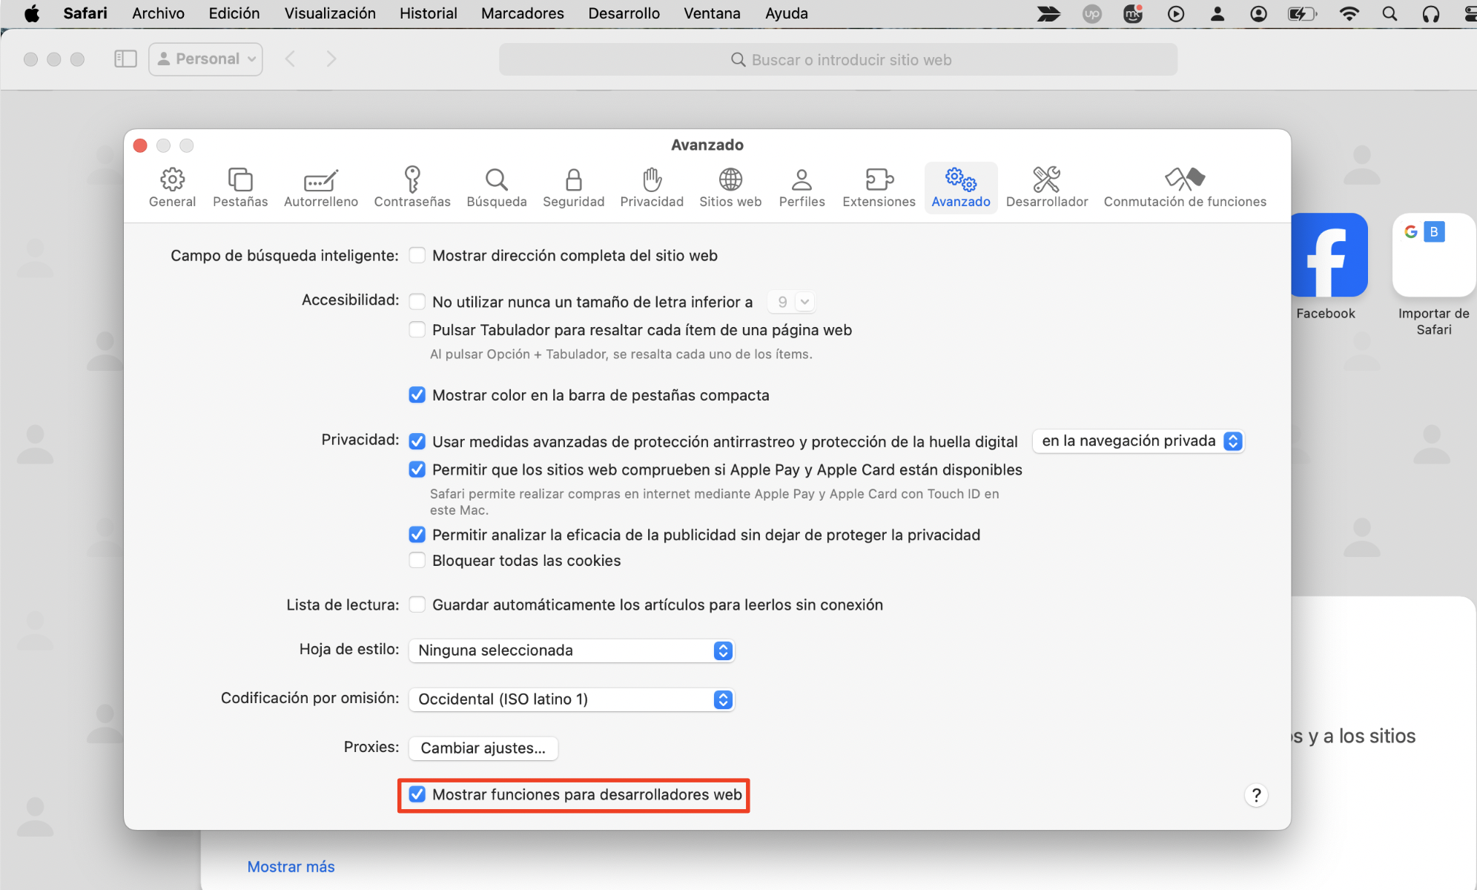This screenshot has height=890, width=1477.
Task: Open battery status in menu bar
Action: click(1302, 13)
